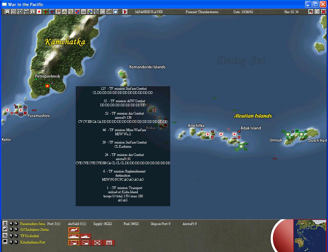This screenshot has height=252, width=328.
Task: Open the document list icon in toolbar
Action: tap(14, 12)
